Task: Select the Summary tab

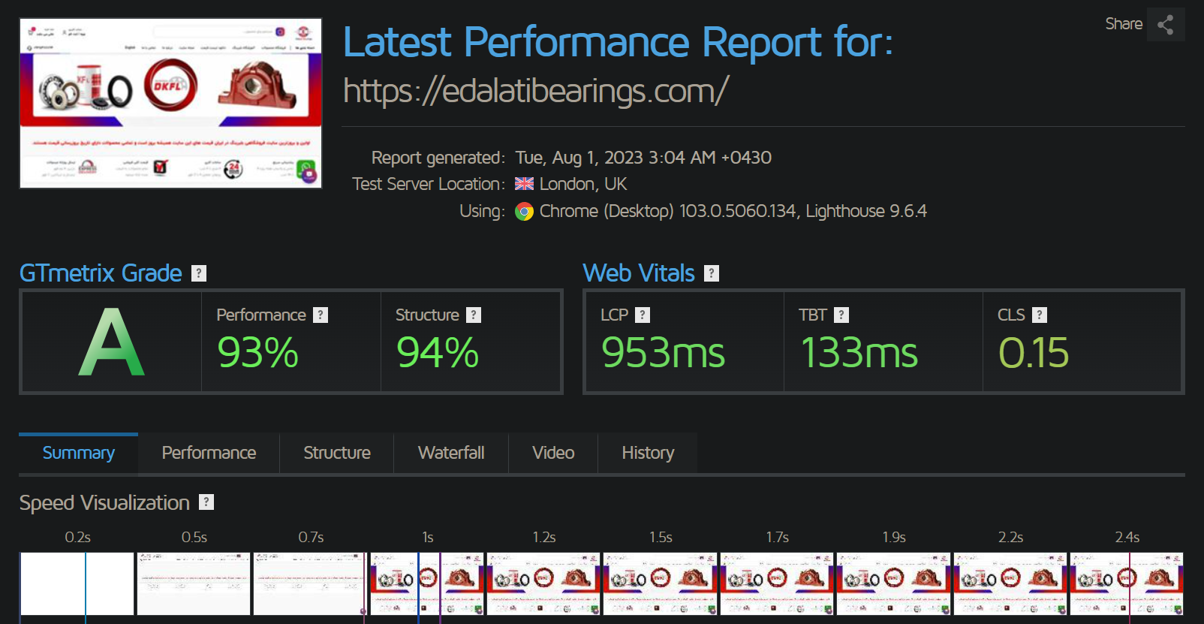Action: (78, 453)
